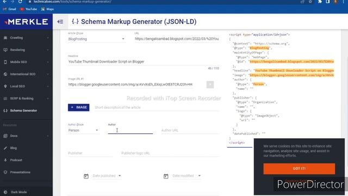Click the browser back arrow
The image size is (348, 196).
point(4,2)
